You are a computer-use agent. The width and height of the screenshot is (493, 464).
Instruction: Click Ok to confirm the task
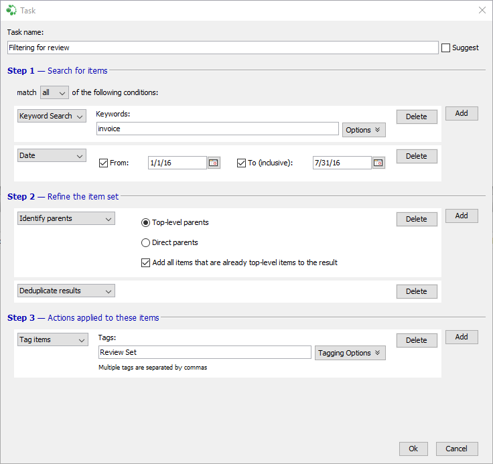coord(413,449)
